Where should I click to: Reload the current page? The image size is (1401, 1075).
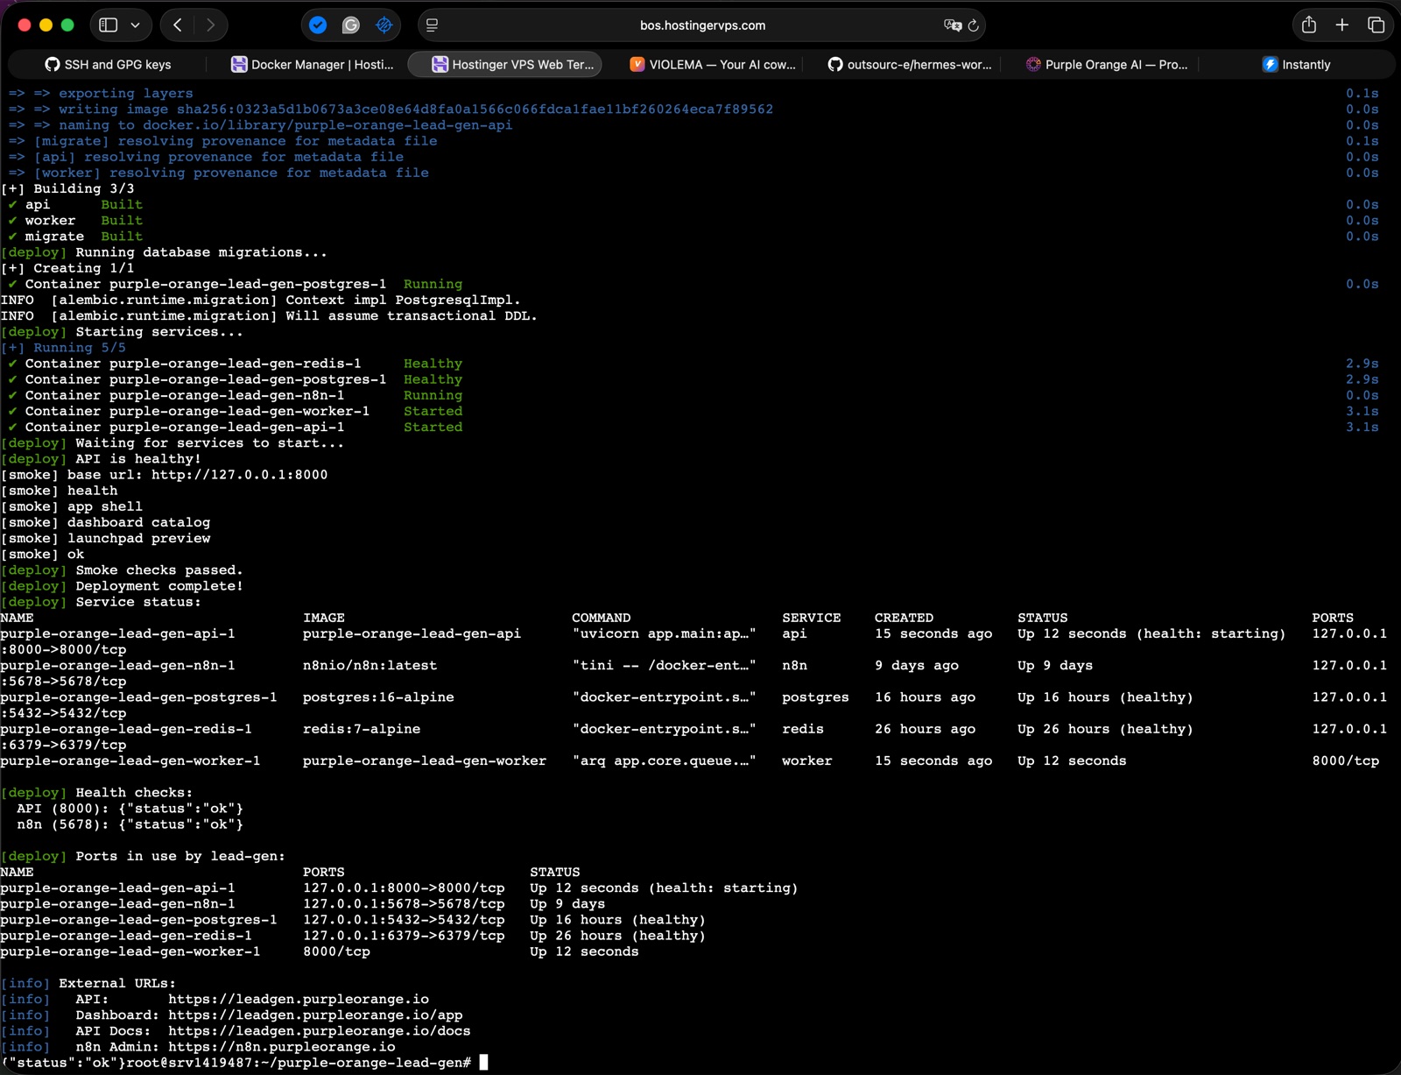coord(973,25)
